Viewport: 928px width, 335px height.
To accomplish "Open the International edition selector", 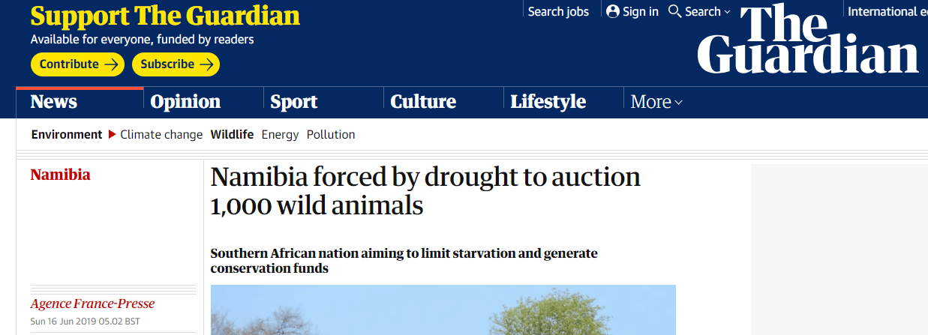I will click(887, 11).
